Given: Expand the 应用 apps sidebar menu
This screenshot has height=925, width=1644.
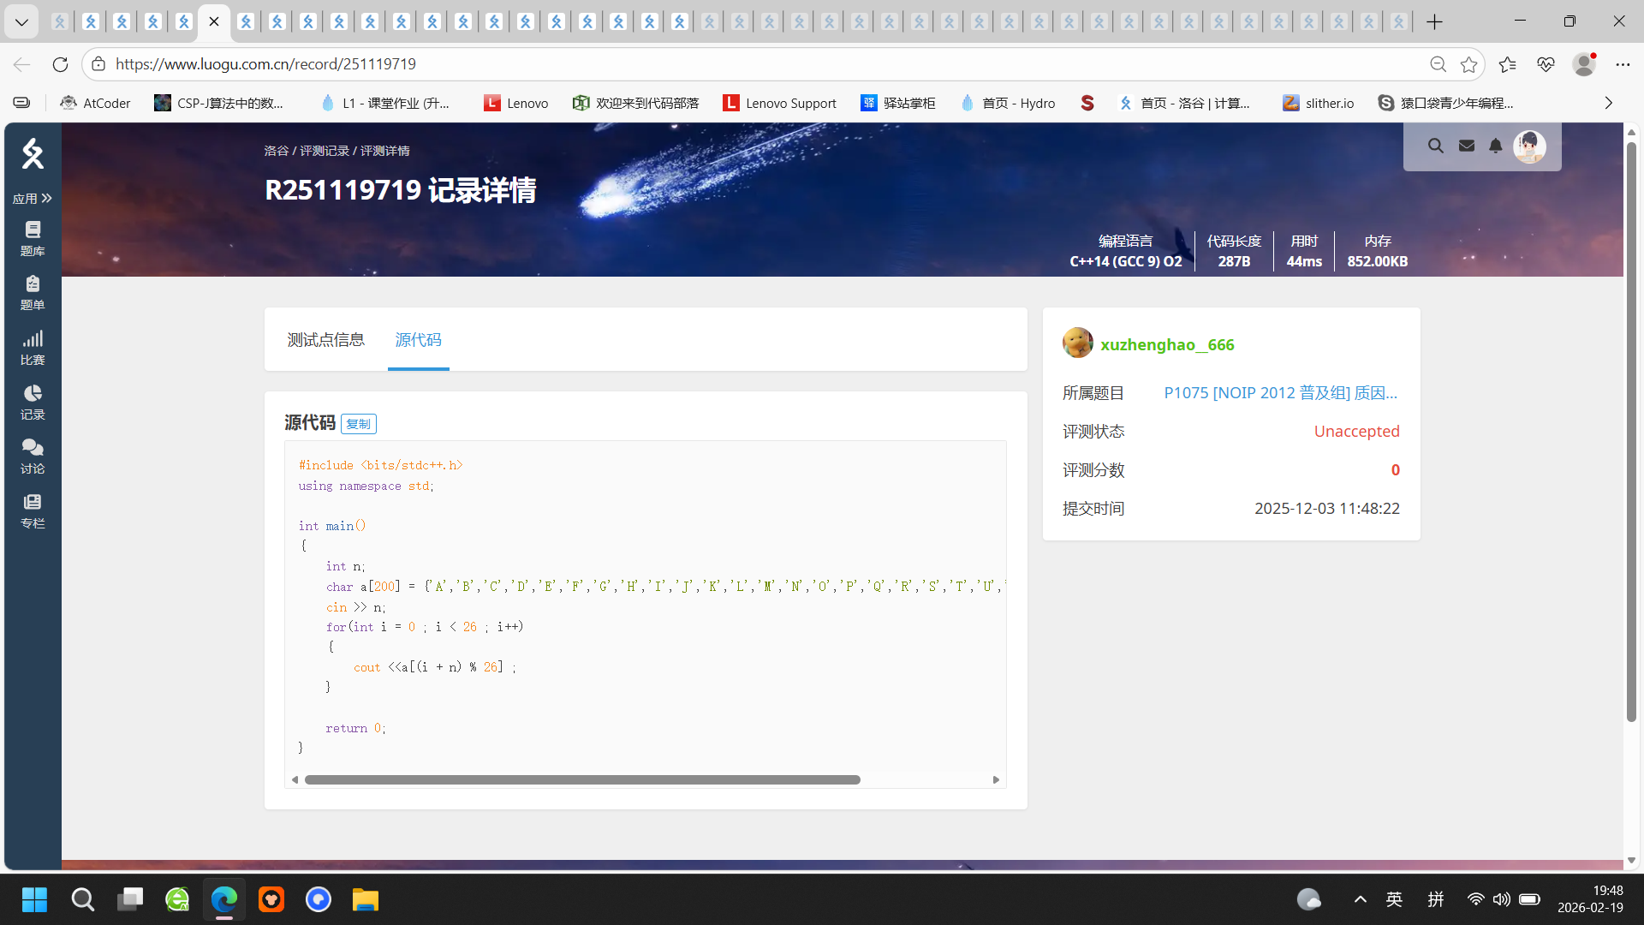Looking at the screenshot, I should [33, 198].
